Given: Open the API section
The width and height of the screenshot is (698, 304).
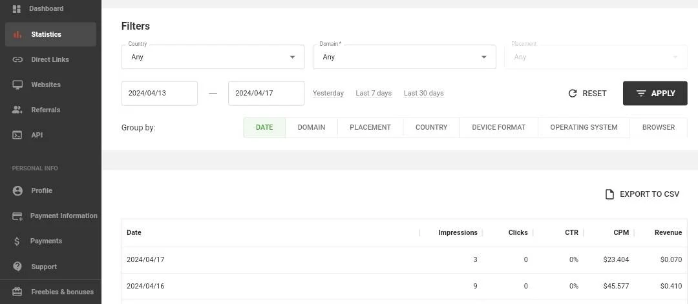Looking at the screenshot, I should tap(51, 135).
